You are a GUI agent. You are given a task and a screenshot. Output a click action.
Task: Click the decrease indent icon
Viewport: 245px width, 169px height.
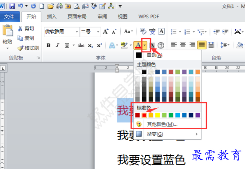tap(217, 31)
